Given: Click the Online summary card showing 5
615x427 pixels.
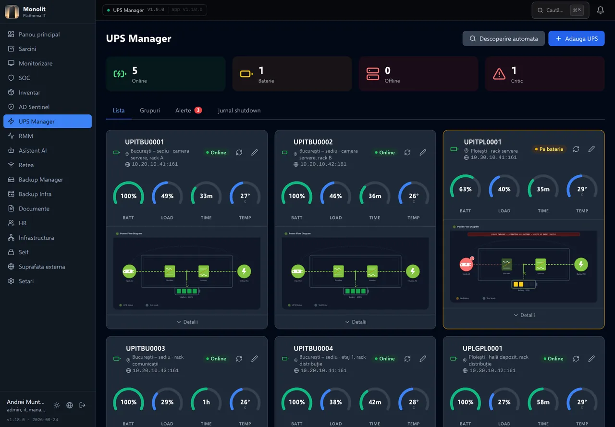Looking at the screenshot, I should [166, 73].
